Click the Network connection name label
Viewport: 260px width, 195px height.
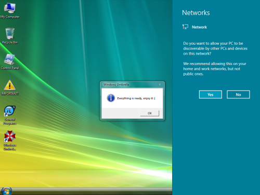click(199, 27)
